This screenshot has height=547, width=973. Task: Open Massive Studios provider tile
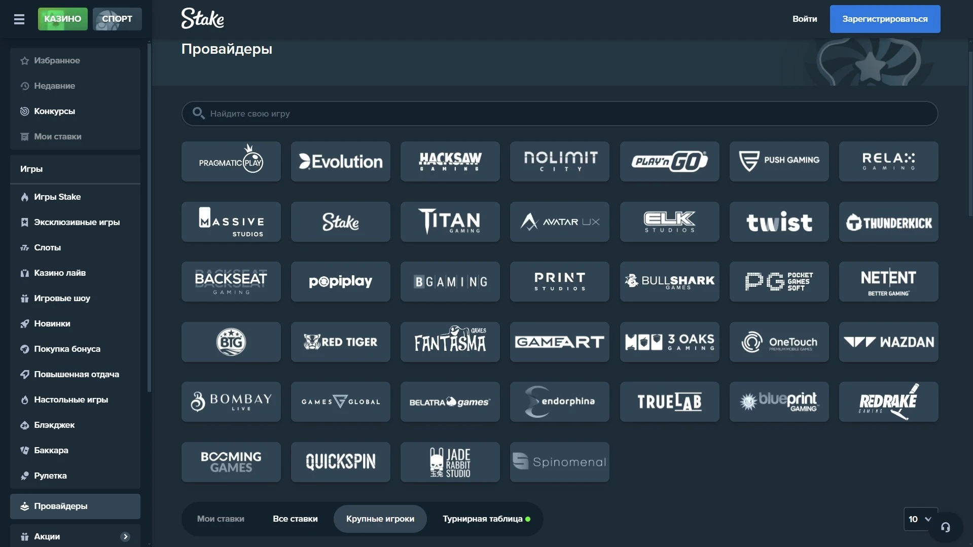[231, 222]
